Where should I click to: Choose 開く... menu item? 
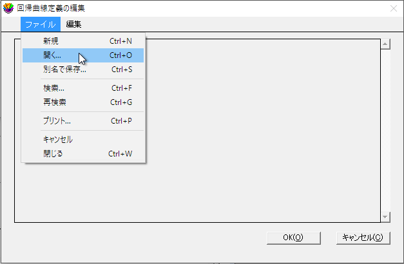tap(83, 55)
